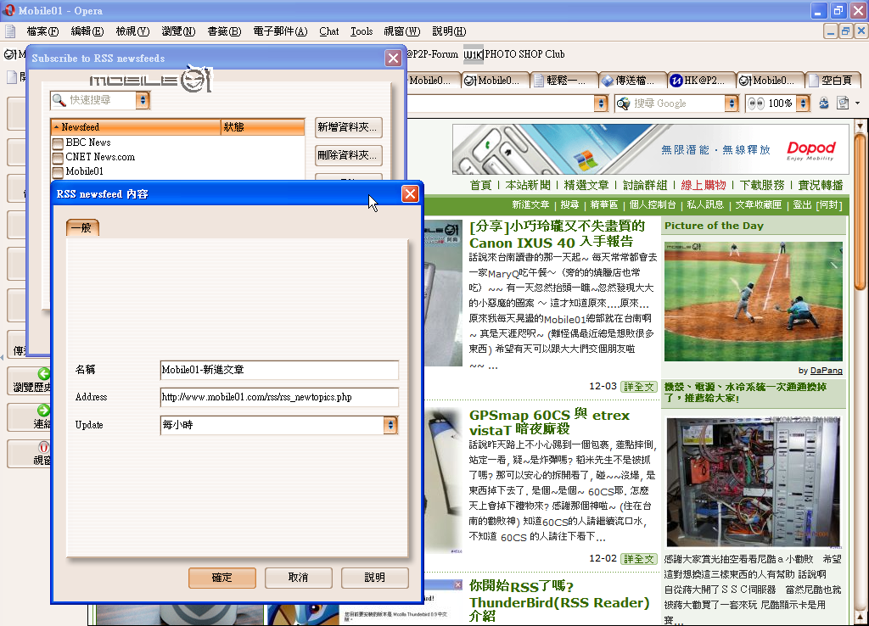This screenshot has width=869, height=626.
Task: Tick the CNET News.com feed checkbox
Action: point(57,158)
